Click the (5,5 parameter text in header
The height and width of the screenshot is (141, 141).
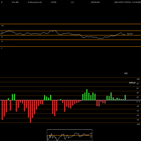[72, 2]
